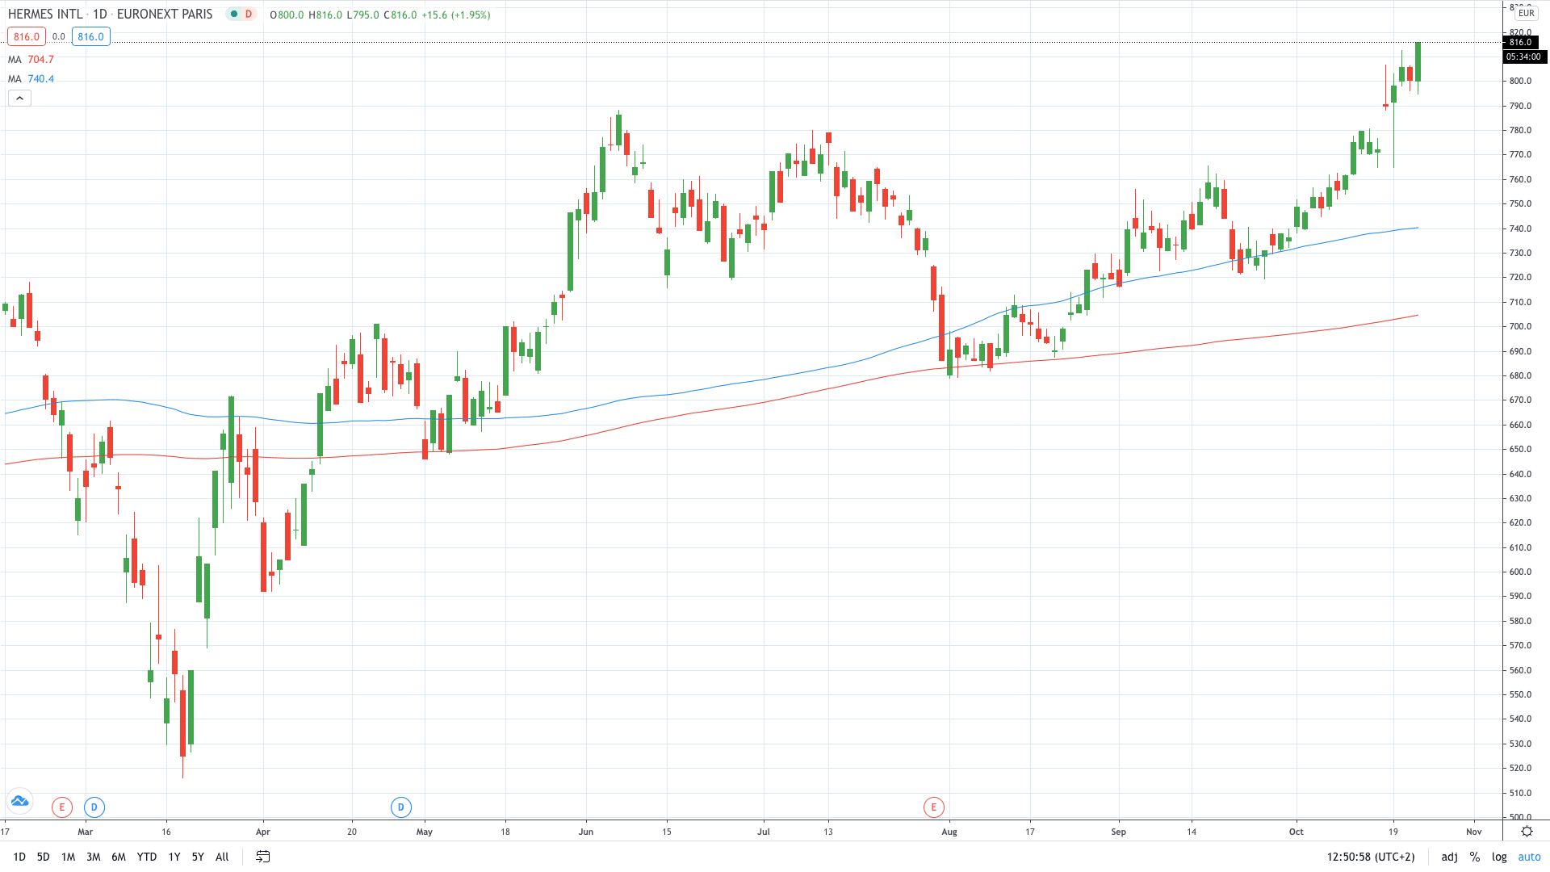Click the 600.0 price axis label
This screenshot has width=1550, height=872.
coord(1520,572)
